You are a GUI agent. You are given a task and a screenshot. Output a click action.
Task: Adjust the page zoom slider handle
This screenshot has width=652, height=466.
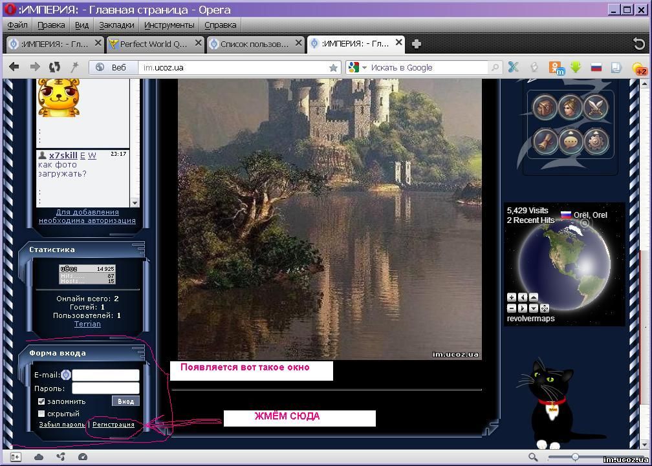coord(575,458)
